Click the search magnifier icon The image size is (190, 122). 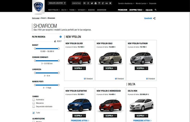click(x=155, y=10)
